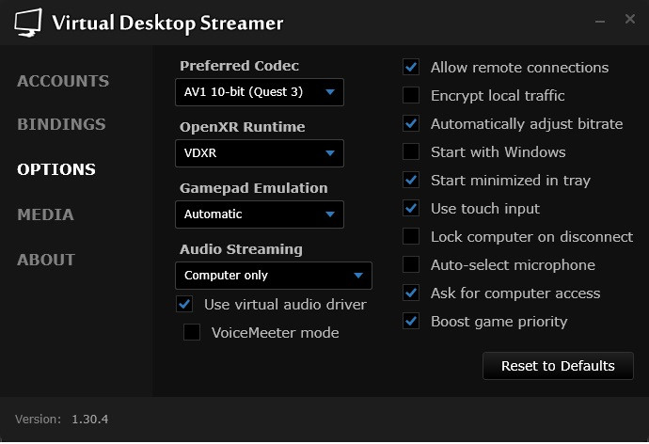
Task: Enable VoiceMeeter mode checkbox
Action: tap(192, 332)
